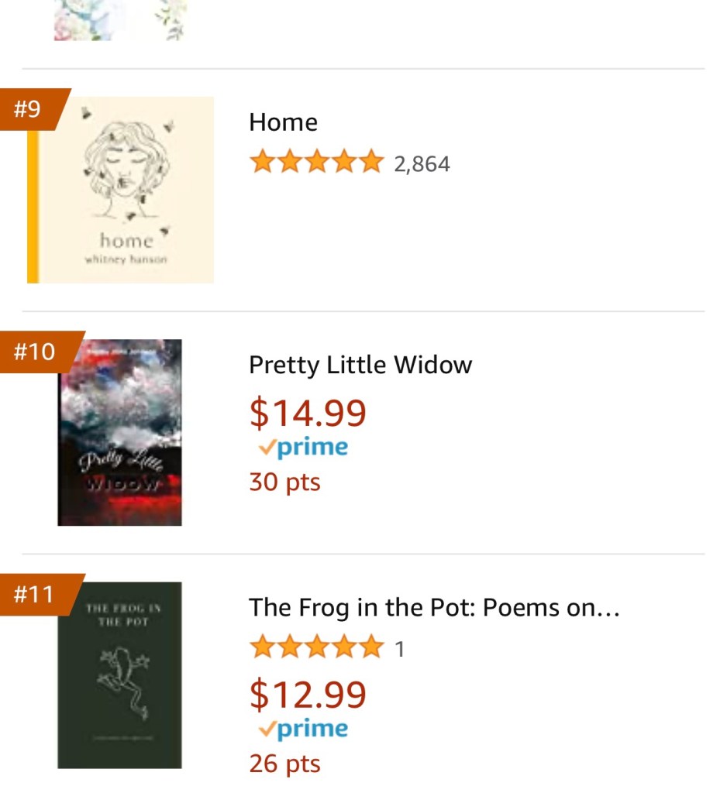Viewport: 727px width, 793px height.
Task: Open the "Home" title link
Action: click(x=283, y=122)
